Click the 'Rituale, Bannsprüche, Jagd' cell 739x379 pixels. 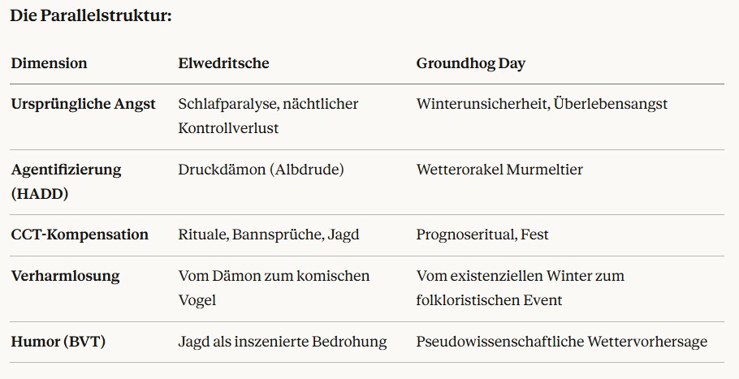pos(268,235)
